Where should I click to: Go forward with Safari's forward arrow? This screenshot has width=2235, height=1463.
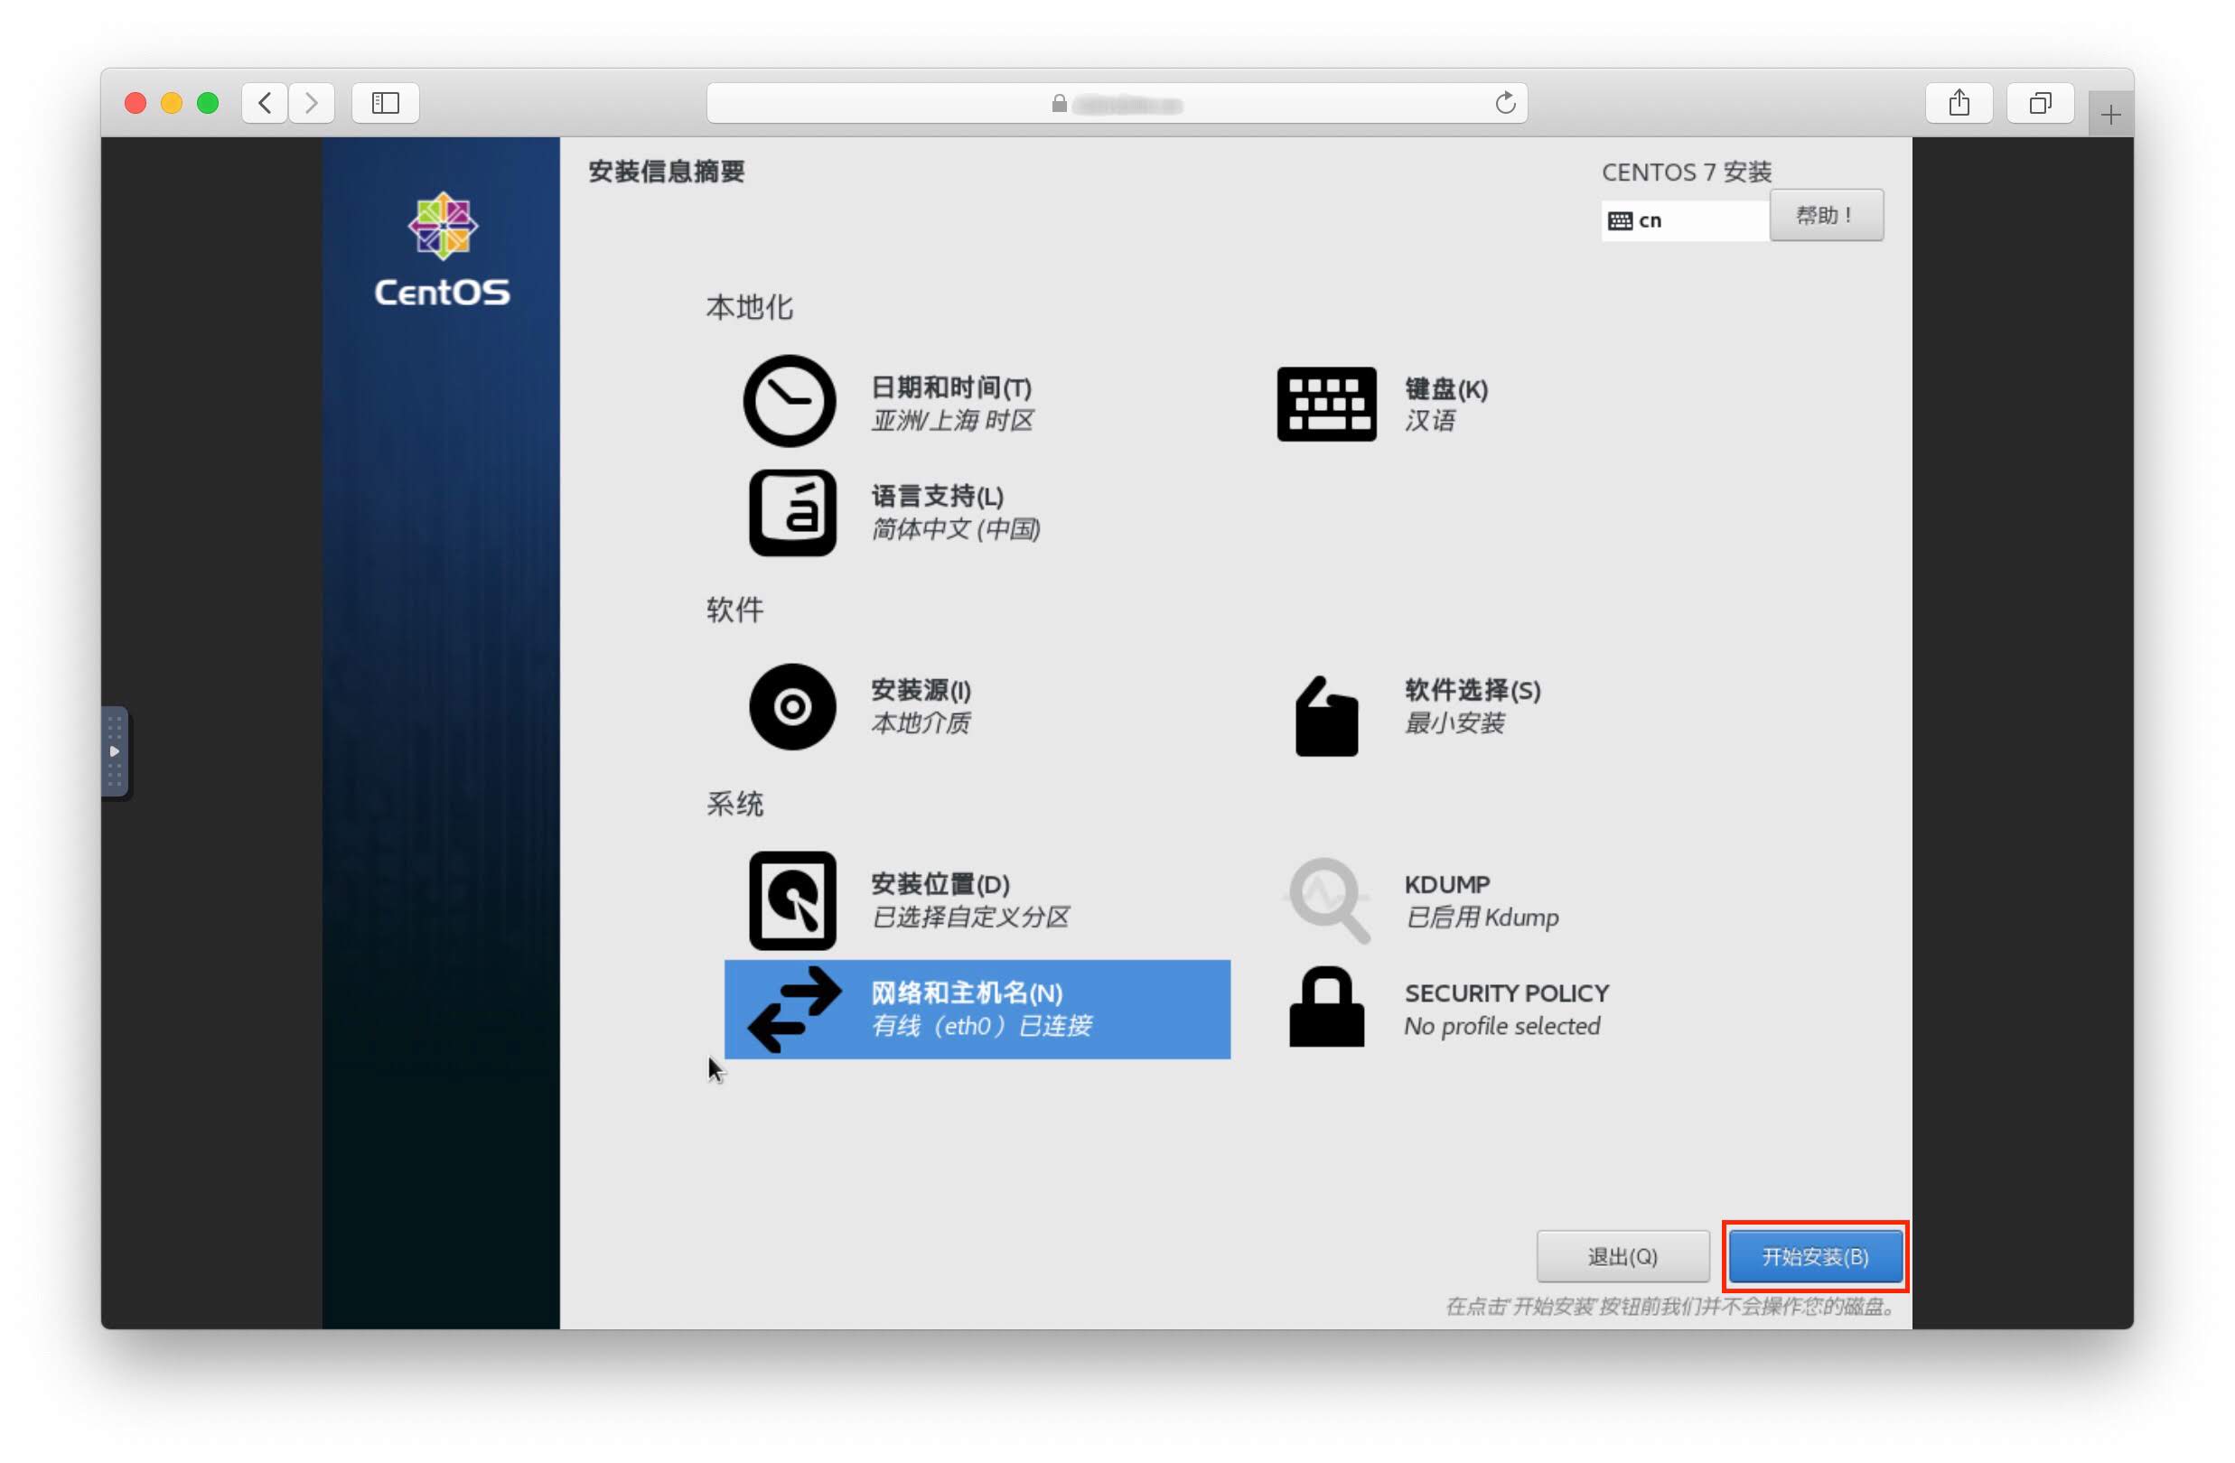[x=311, y=102]
